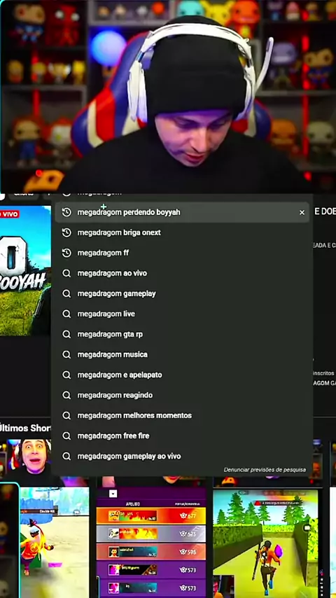Click magnifier icon beside 'megadragom gameplay'
336x598 pixels.
pyautogui.click(x=66, y=293)
